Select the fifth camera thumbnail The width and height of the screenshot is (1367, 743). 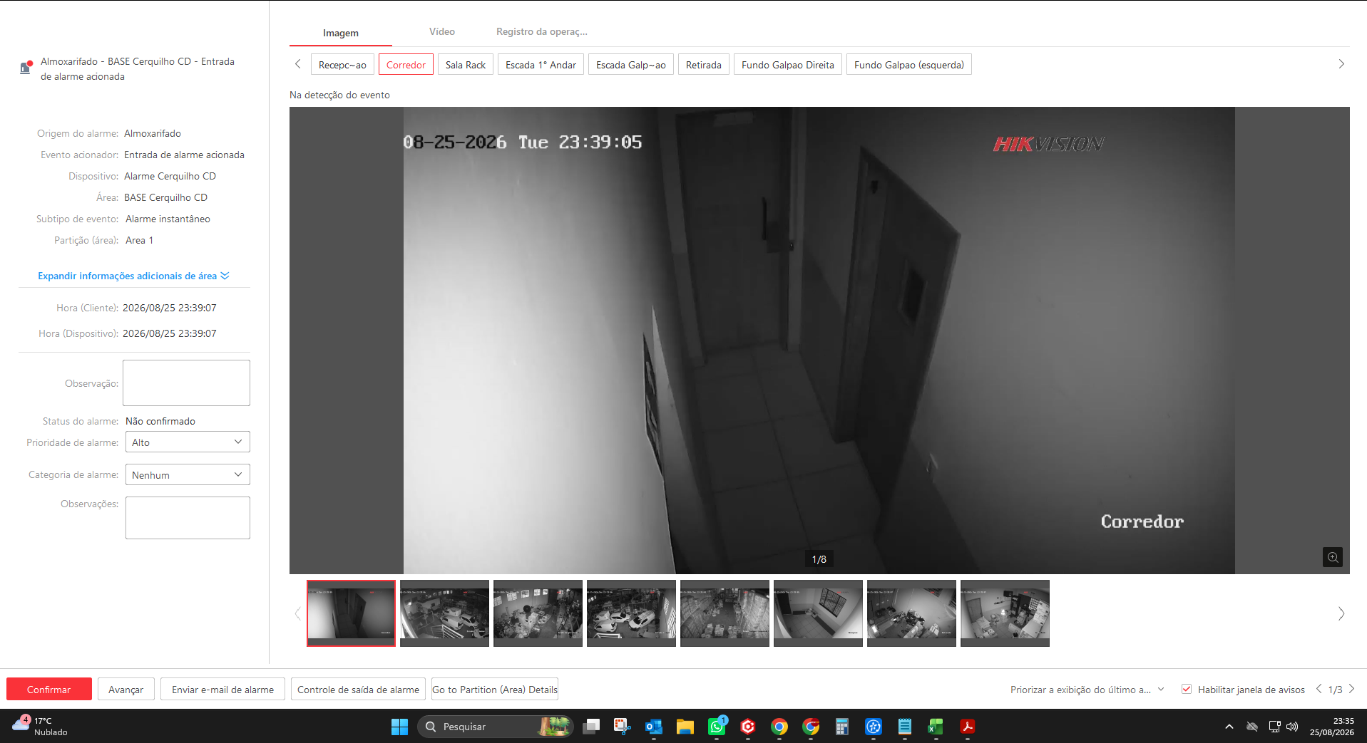tap(725, 613)
